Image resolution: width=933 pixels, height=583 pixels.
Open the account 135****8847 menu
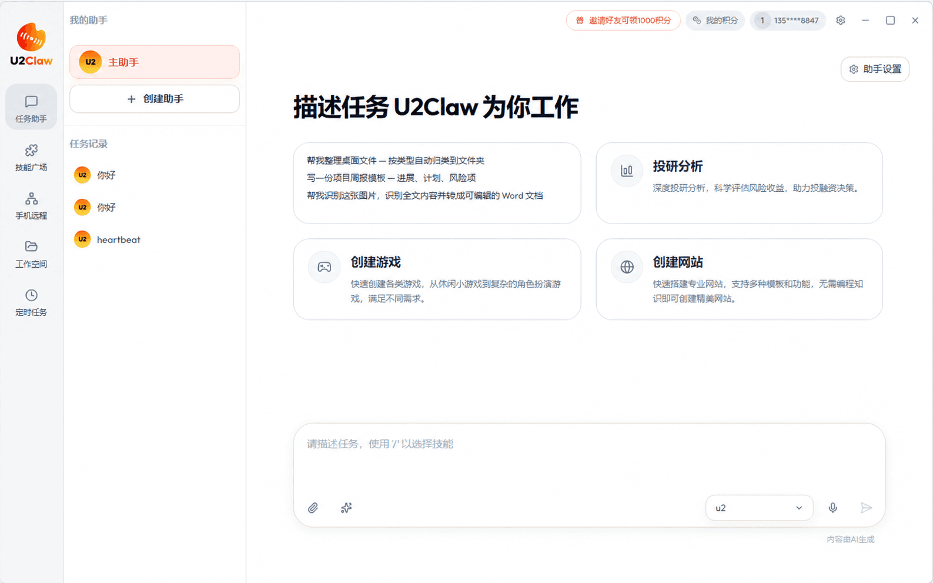788,21
